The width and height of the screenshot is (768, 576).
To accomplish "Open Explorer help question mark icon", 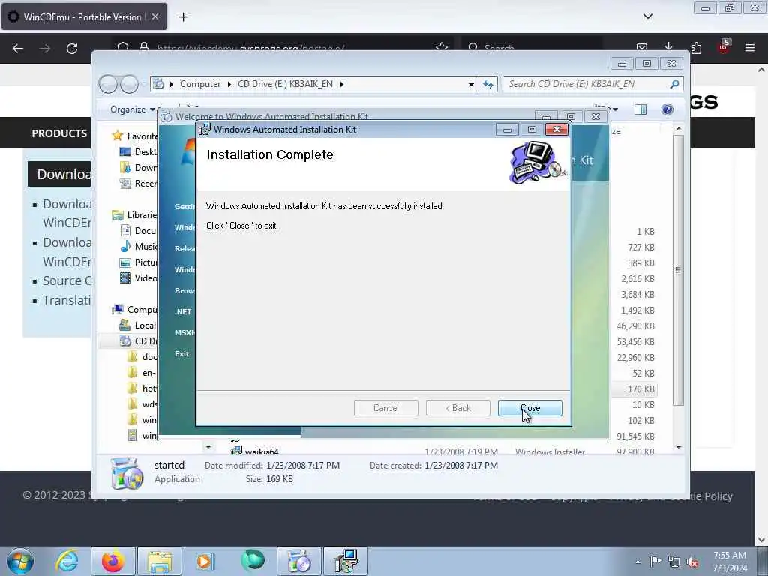I will click(x=667, y=109).
